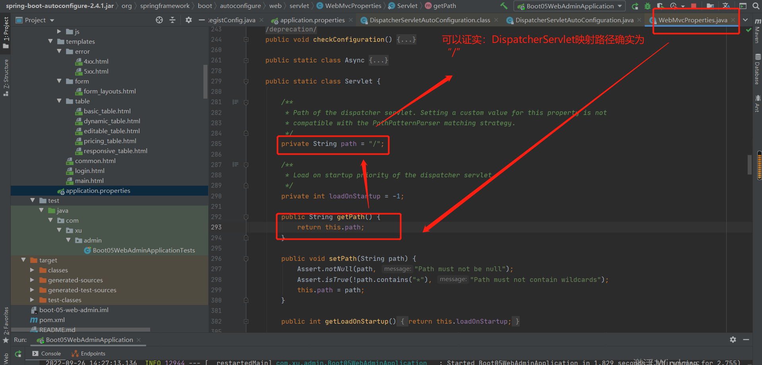This screenshot has width=762, height=365.
Task: Select login.html file in tree
Action: [89, 171]
